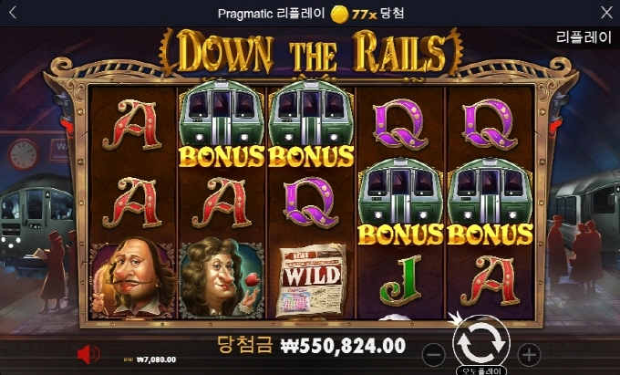Click the Down the Rails title logo
The width and height of the screenshot is (620, 375).
click(311, 52)
